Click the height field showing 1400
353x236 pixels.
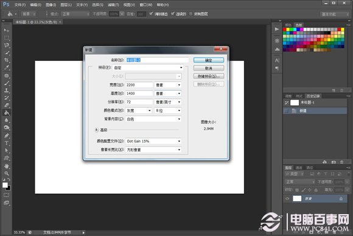pyautogui.click(x=139, y=93)
